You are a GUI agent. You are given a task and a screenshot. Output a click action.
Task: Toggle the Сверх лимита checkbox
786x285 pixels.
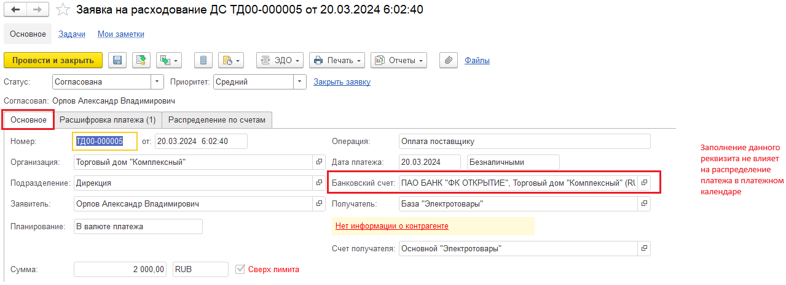[241, 269]
